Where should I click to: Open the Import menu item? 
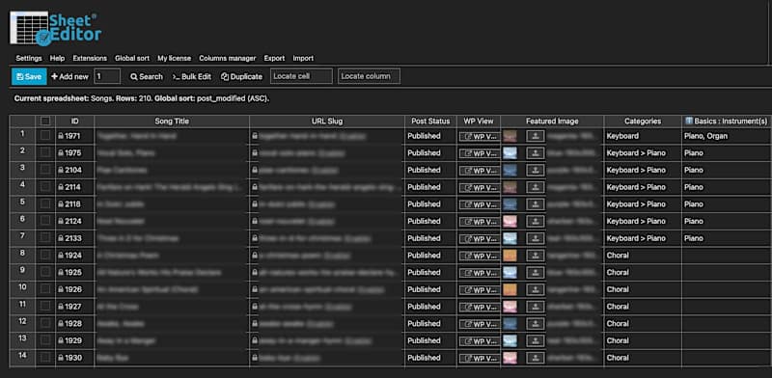(303, 58)
